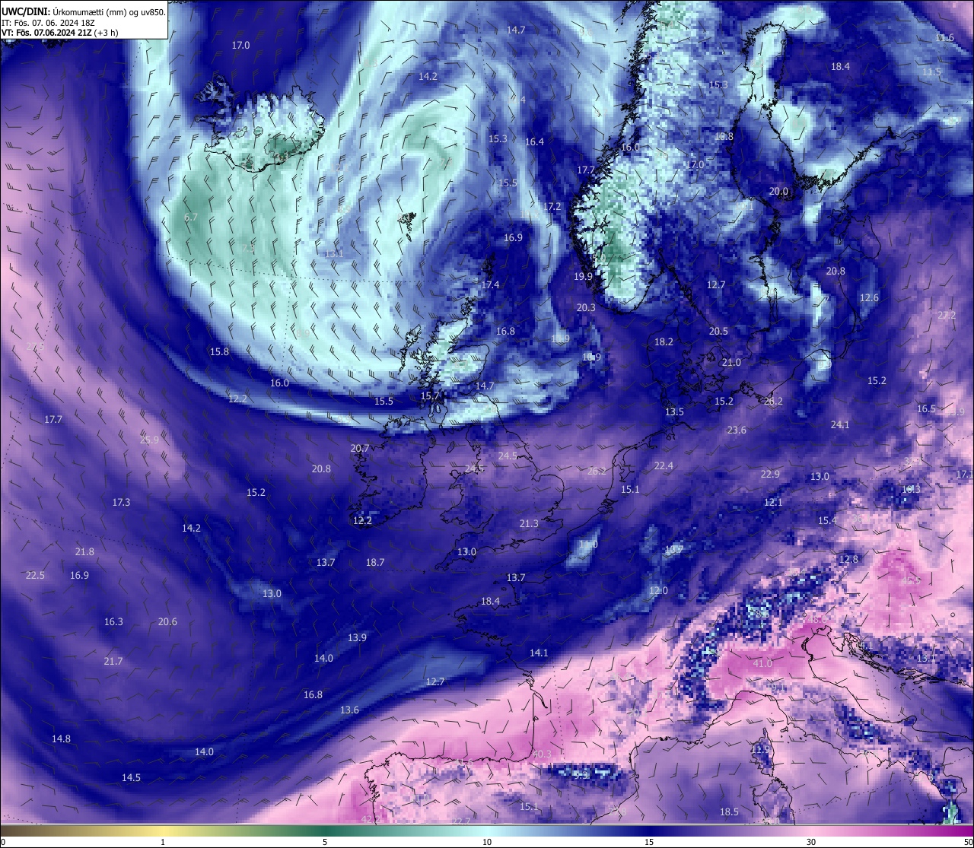The image size is (974, 848).
Task: Click the map value 13.6
Action: pos(349,710)
